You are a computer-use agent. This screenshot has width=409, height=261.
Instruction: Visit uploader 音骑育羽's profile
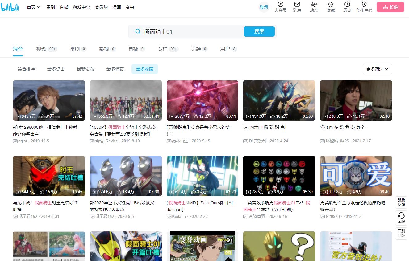257,216
